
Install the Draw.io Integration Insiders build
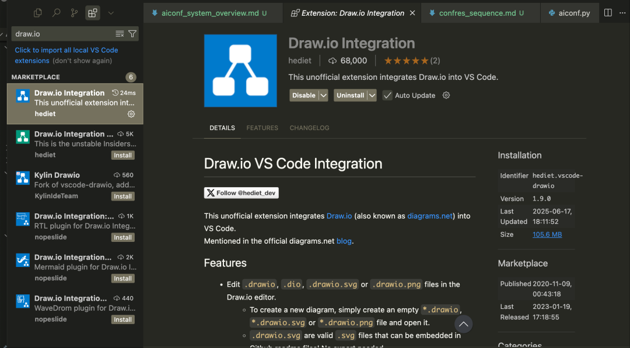(x=123, y=155)
